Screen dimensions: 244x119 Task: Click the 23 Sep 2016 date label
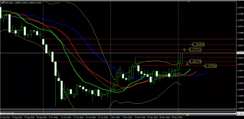click(30, 117)
